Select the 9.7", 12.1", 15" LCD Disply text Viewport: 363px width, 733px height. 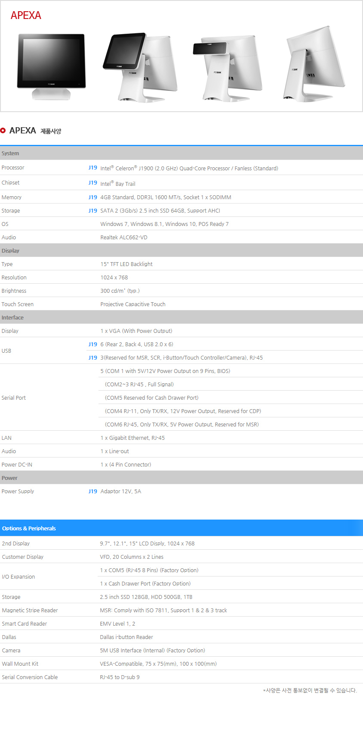click(147, 544)
